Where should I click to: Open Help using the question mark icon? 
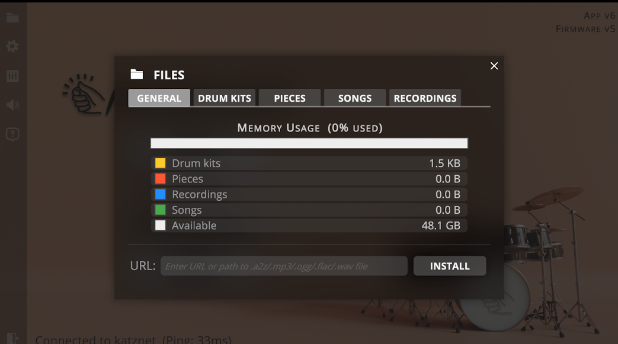click(x=12, y=134)
